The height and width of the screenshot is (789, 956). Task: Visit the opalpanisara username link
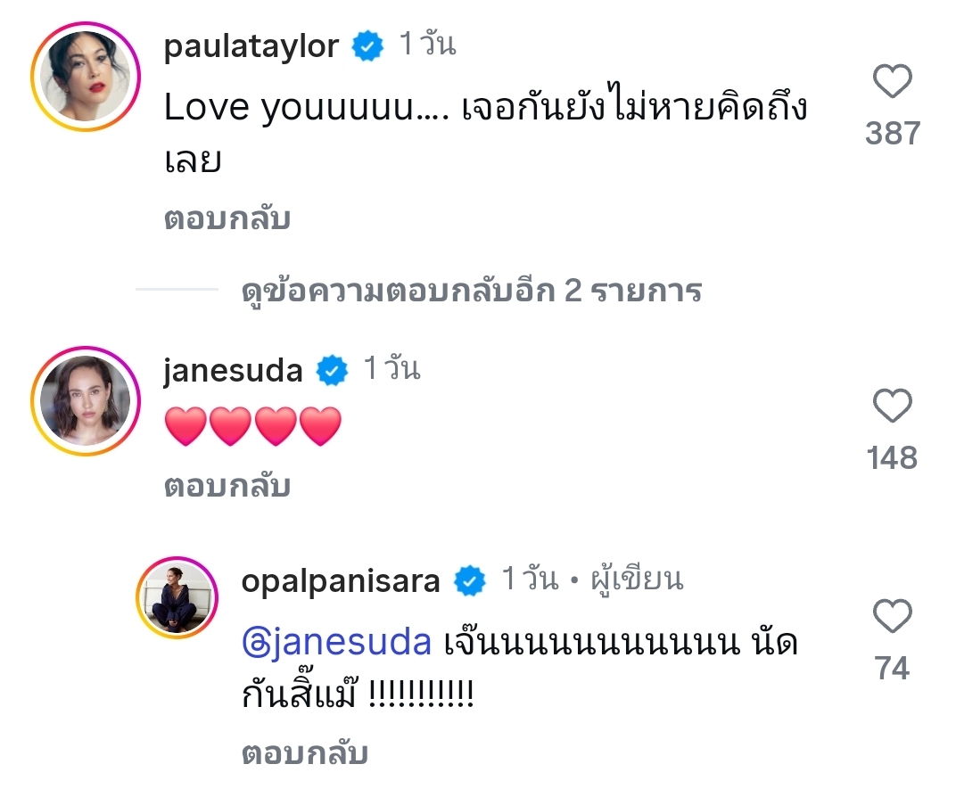341,581
